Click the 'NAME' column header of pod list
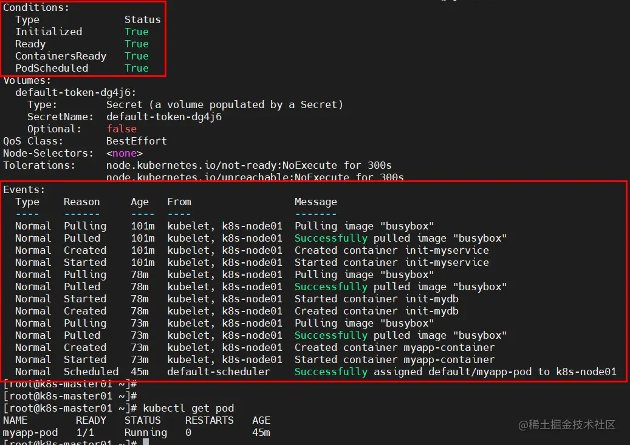 tap(15, 421)
